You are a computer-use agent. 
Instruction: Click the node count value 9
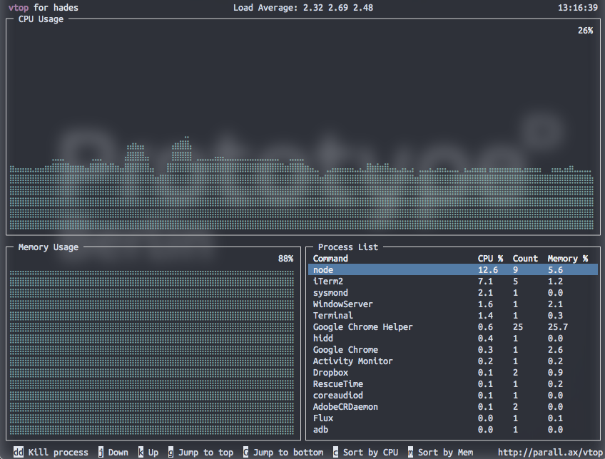[x=516, y=270]
